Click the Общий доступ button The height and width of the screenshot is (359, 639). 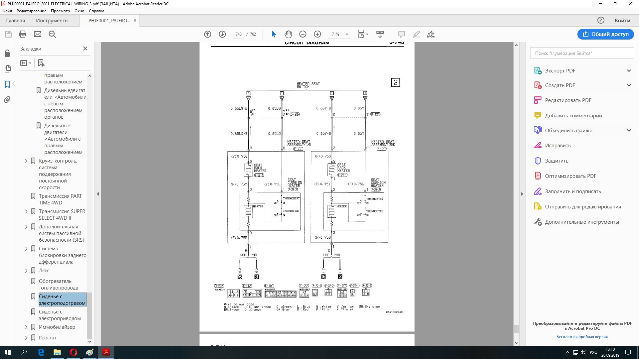605,34
